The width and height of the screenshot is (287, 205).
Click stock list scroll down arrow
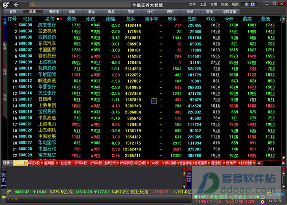tap(284, 158)
